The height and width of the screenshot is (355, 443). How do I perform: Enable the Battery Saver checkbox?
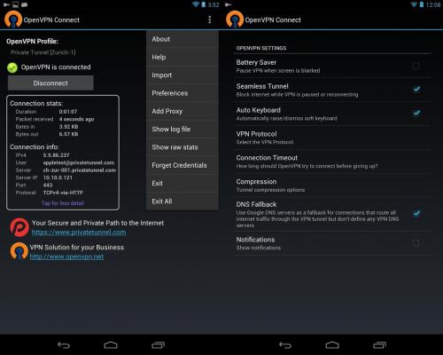pyautogui.click(x=416, y=66)
